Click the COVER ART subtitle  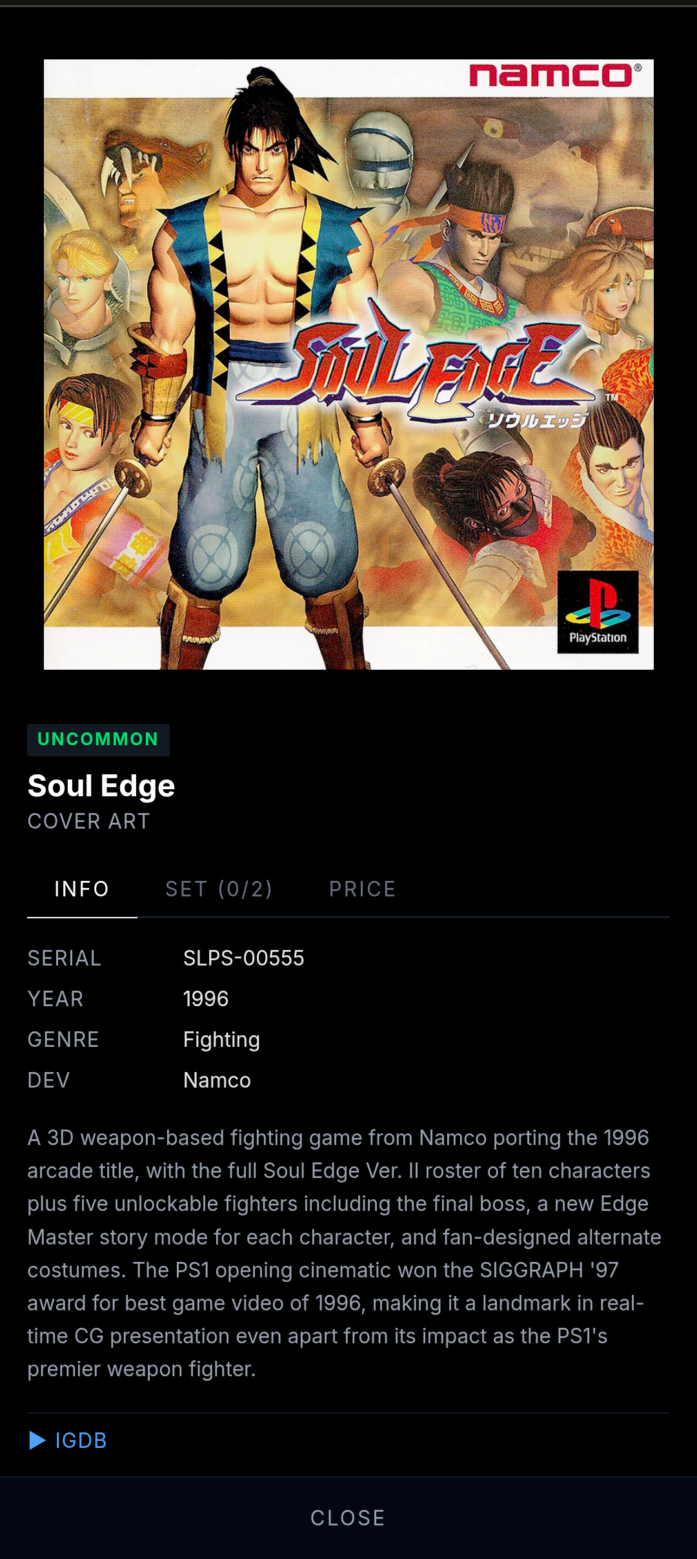tap(89, 821)
